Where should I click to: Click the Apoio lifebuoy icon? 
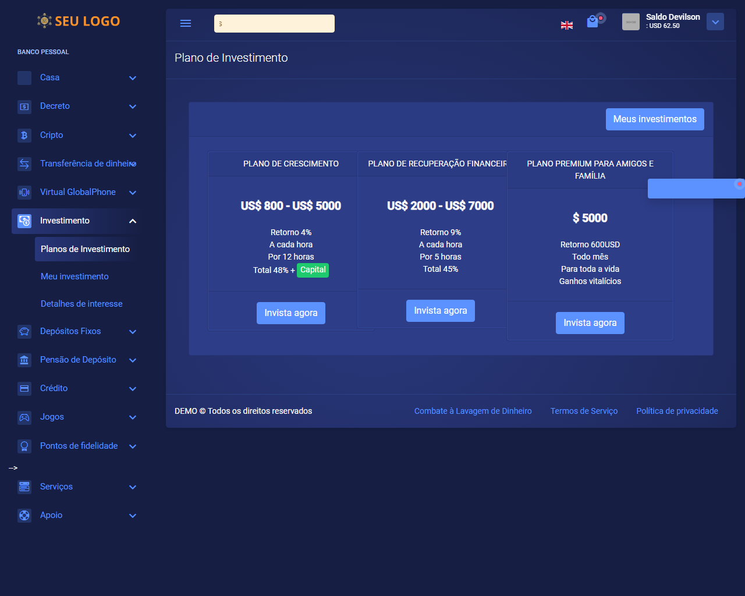(x=24, y=515)
